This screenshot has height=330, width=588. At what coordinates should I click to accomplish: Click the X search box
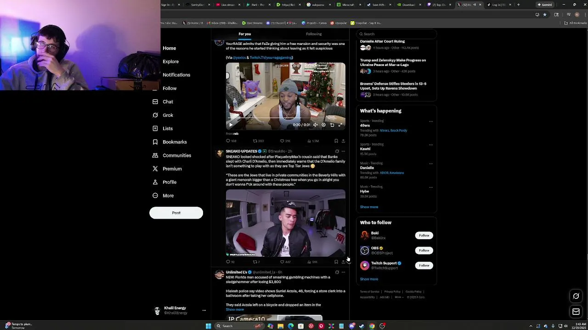point(396,34)
